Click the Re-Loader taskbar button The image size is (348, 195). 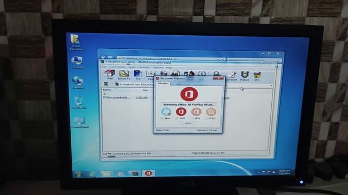148,173
